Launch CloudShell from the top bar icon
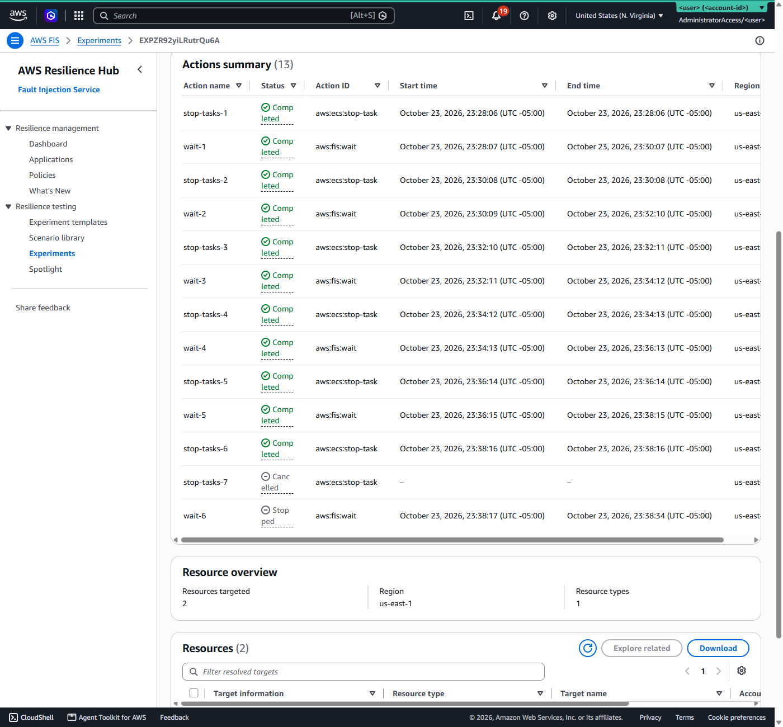 [469, 16]
